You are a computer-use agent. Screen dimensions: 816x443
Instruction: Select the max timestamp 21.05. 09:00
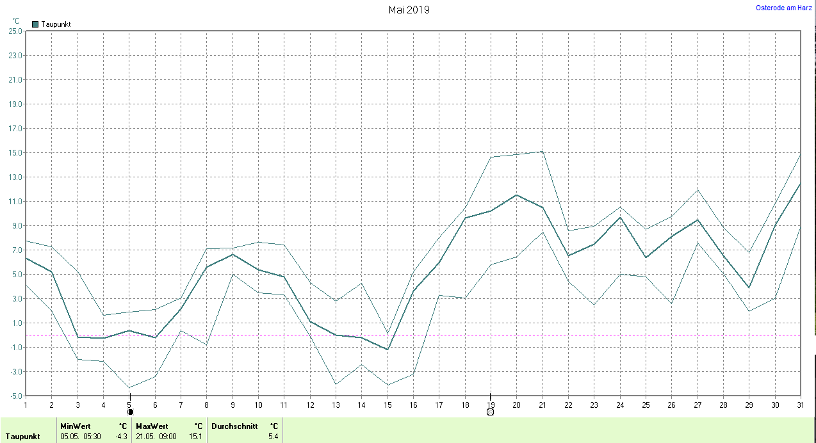pyautogui.click(x=156, y=437)
